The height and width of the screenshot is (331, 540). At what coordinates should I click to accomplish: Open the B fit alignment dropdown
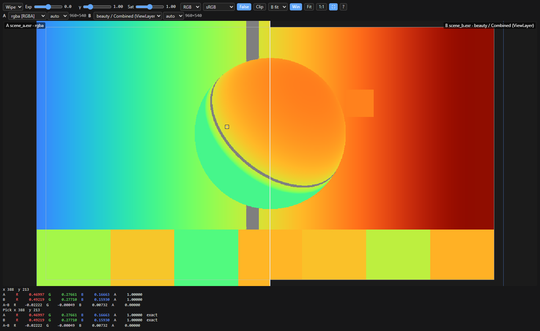(x=278, y=7)
